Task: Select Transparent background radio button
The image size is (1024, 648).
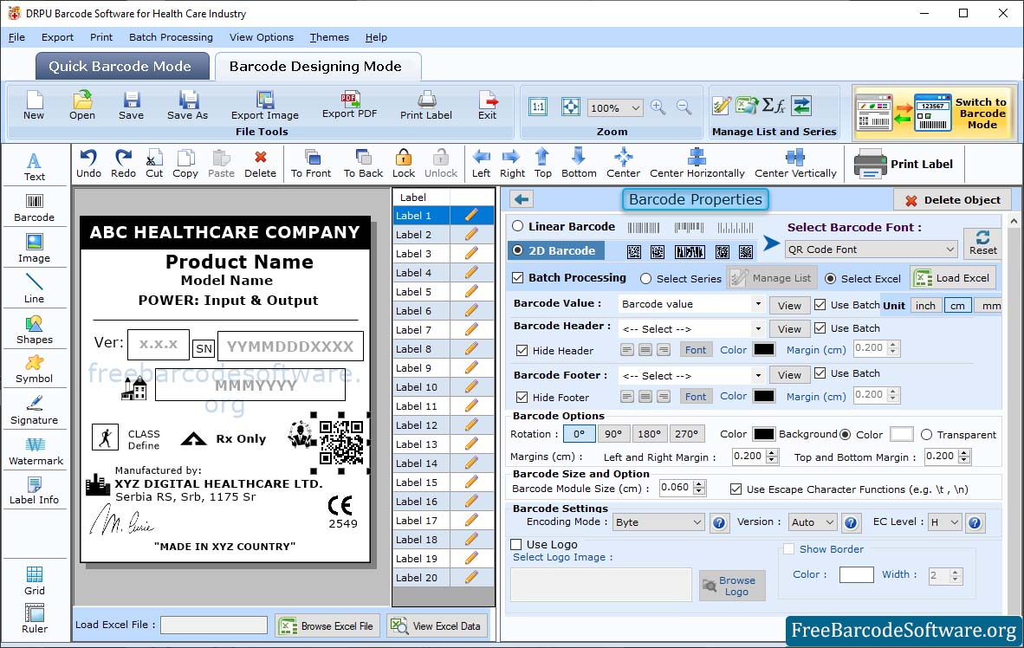Action: [926, 434]
